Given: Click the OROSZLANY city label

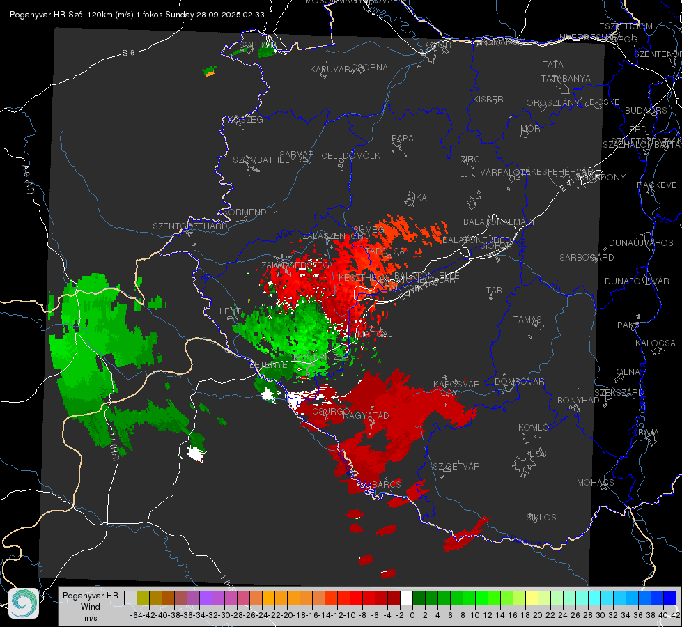Looking at the screenshot, I should pyautogui.click(x=553, y=103).
